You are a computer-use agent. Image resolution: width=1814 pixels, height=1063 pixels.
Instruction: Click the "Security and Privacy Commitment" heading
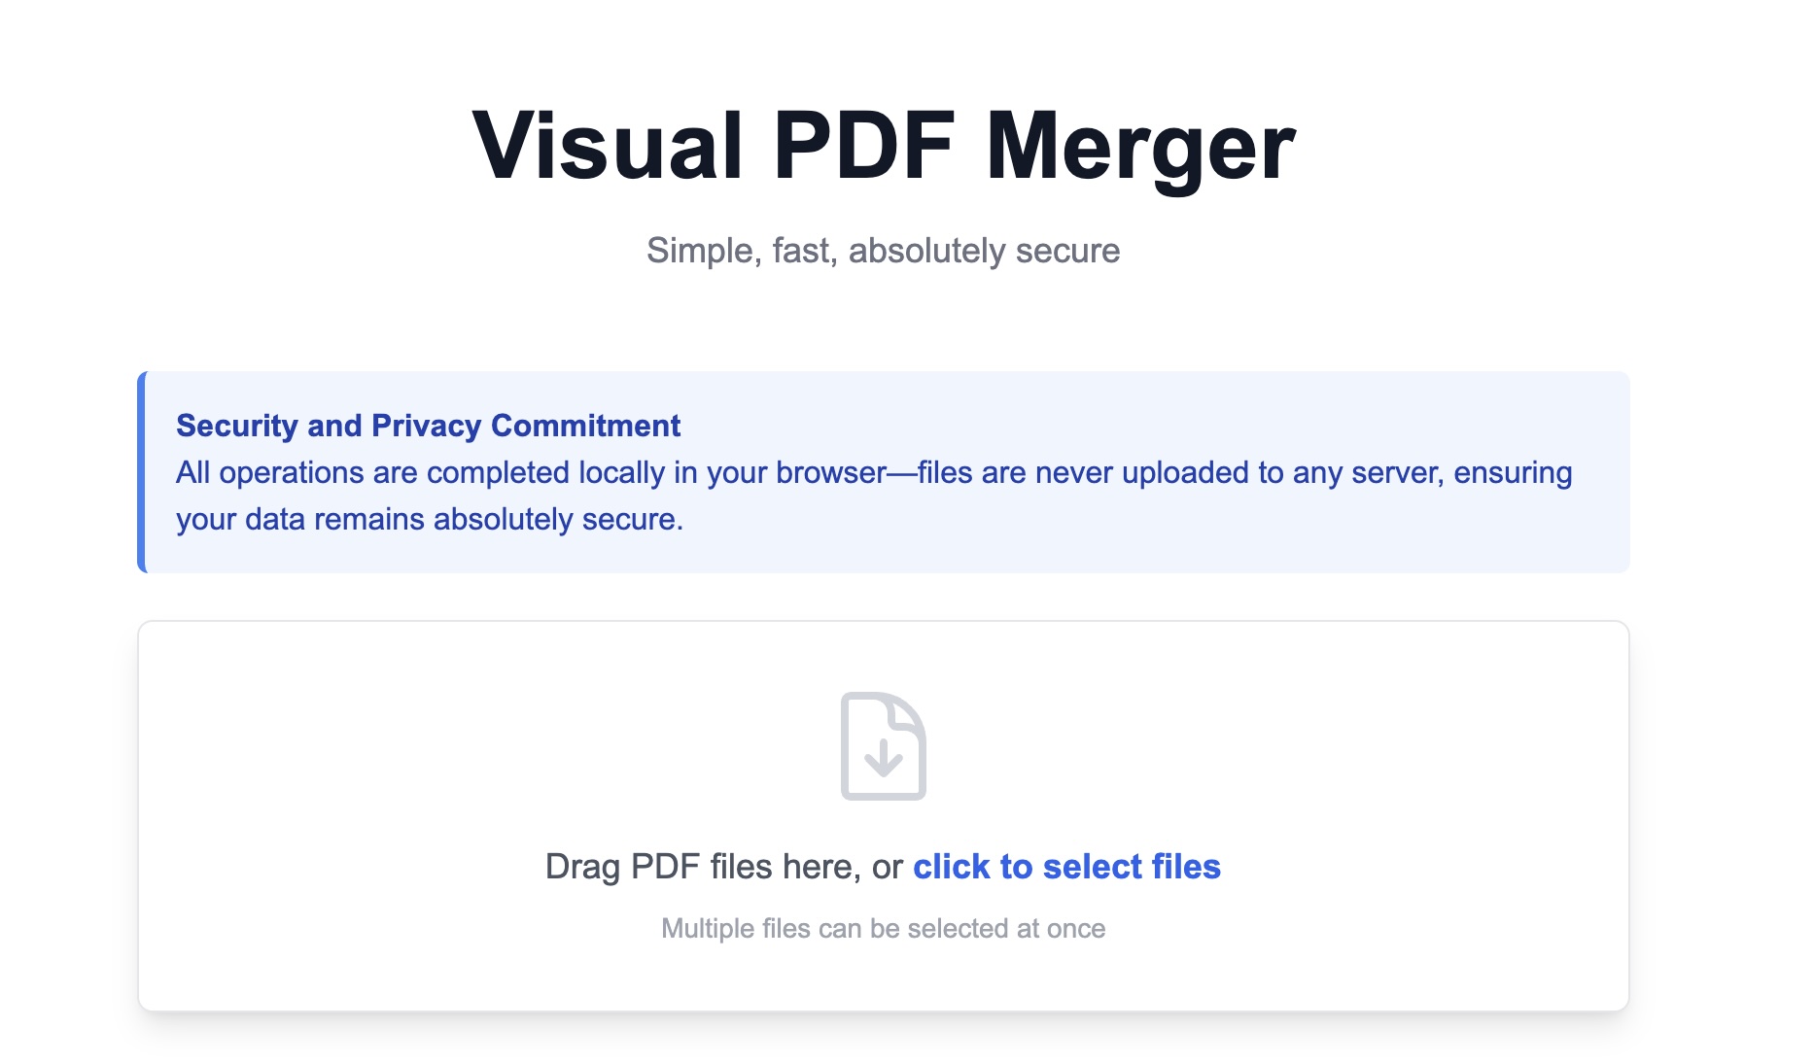tap(428, 426)
